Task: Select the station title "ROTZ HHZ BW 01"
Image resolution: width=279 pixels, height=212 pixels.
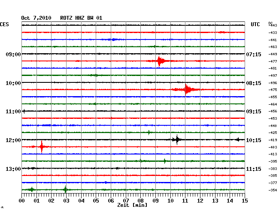Action: click(81, 18)
